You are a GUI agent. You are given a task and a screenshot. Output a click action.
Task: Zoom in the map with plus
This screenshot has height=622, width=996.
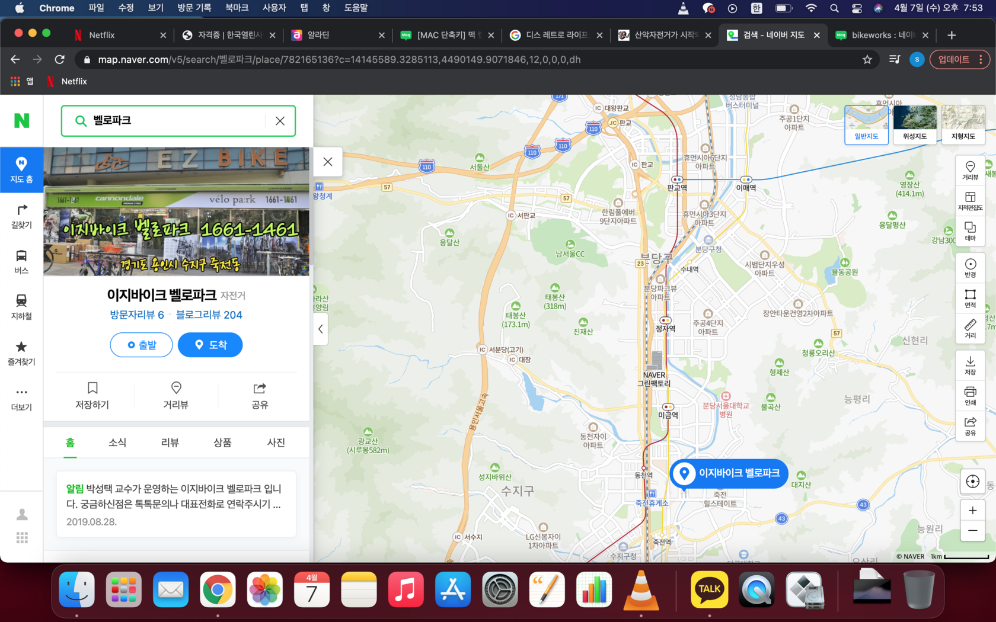coord(972,511)
